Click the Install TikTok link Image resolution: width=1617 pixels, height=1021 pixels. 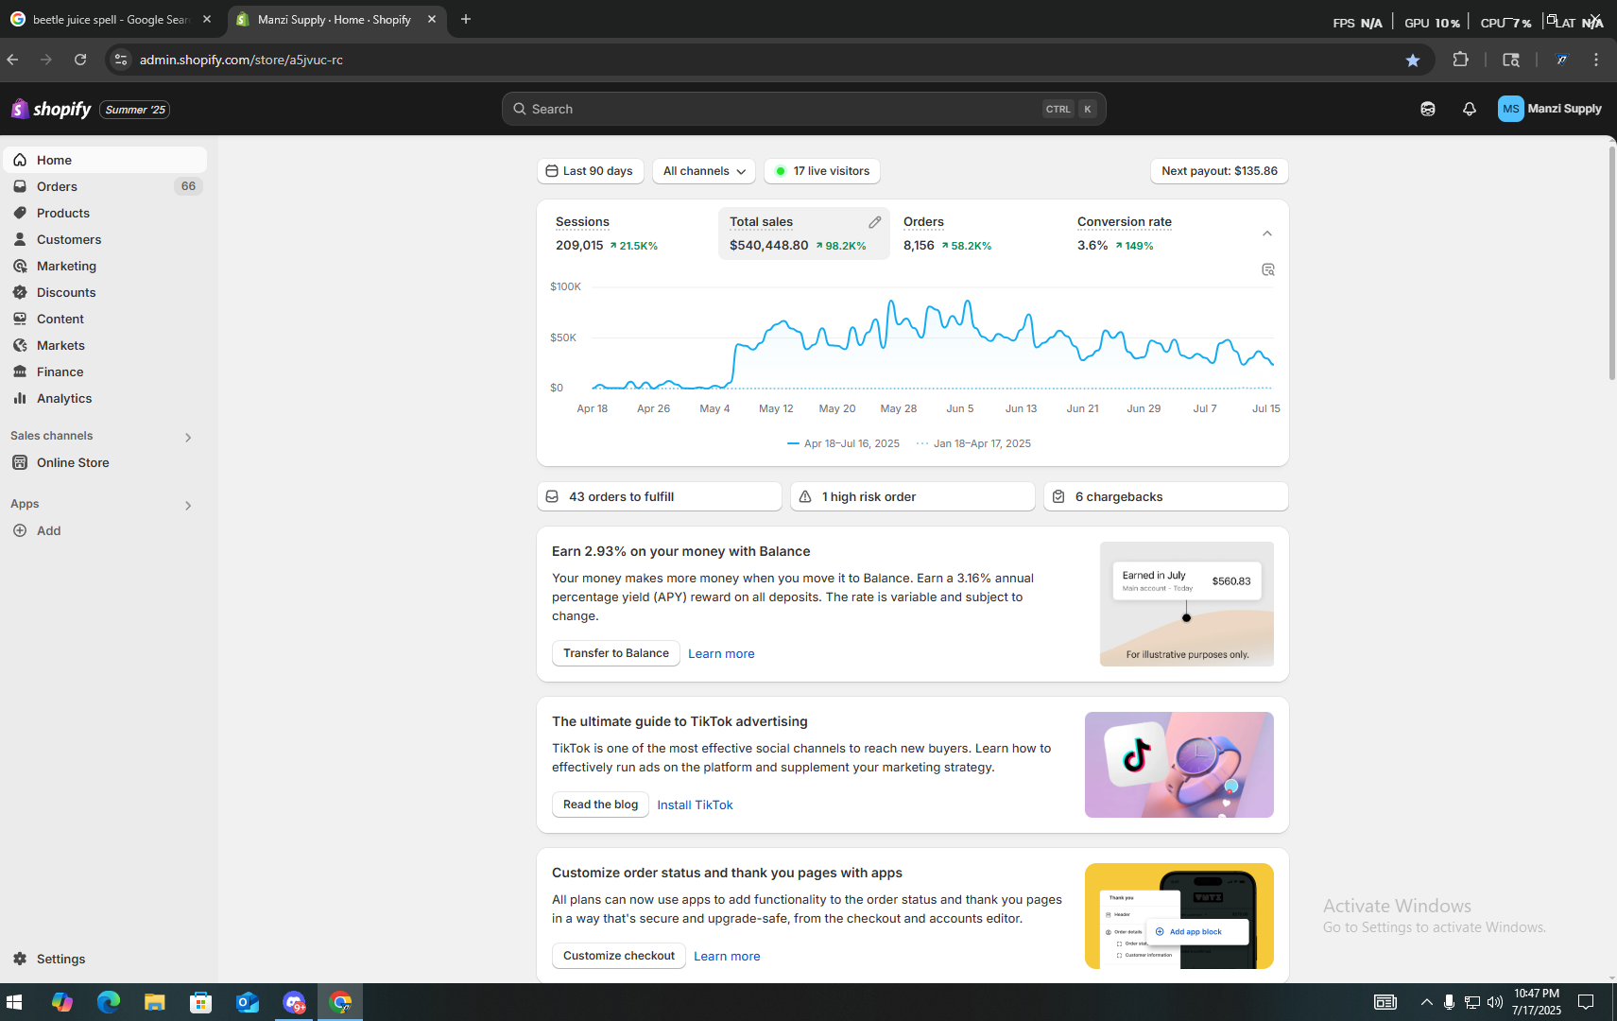point(695,805)
